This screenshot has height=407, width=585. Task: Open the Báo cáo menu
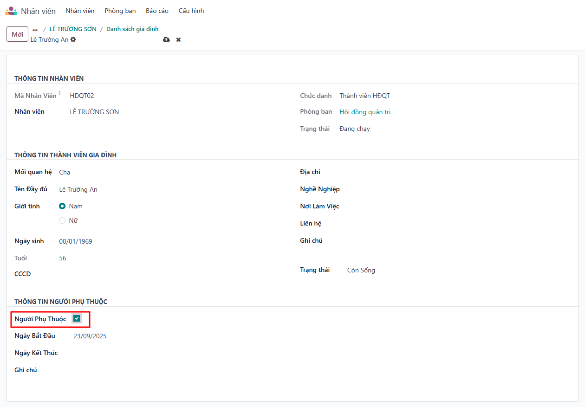click(x=157, y=11)
